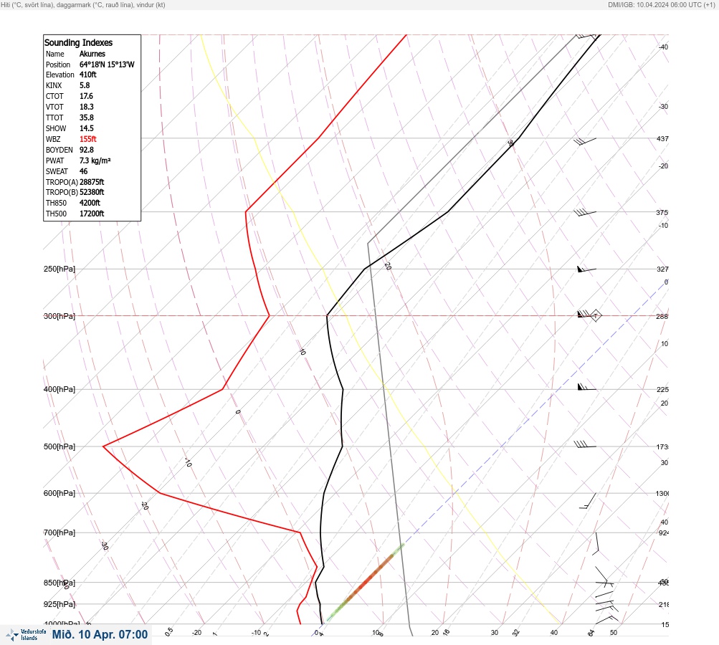This screenshot has width=719, height=645.
Task: Click the dew point kink at 500 hPa
Action: click(x=104, y=446)
